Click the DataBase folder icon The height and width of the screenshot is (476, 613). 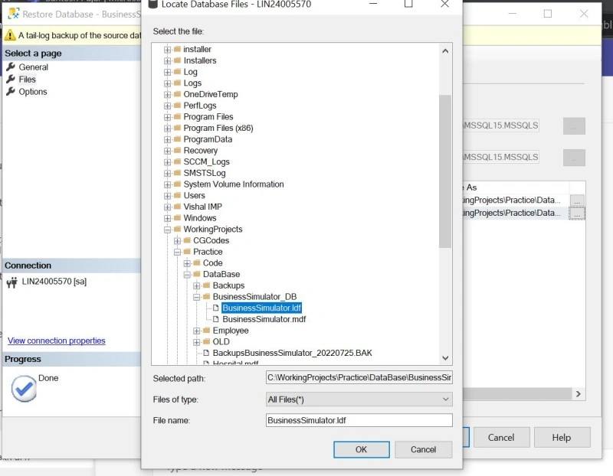click(197, 274)
